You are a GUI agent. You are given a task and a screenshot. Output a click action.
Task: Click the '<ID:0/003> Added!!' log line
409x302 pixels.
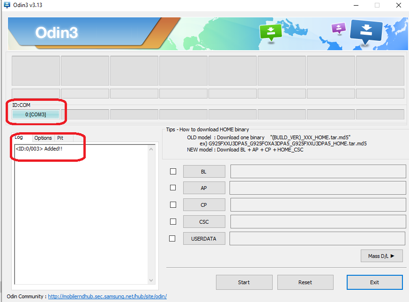click(x=39, y=149)
